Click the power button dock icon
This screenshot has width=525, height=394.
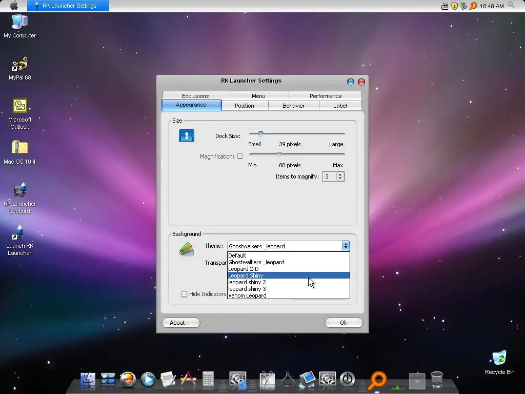tap(347, 380)
